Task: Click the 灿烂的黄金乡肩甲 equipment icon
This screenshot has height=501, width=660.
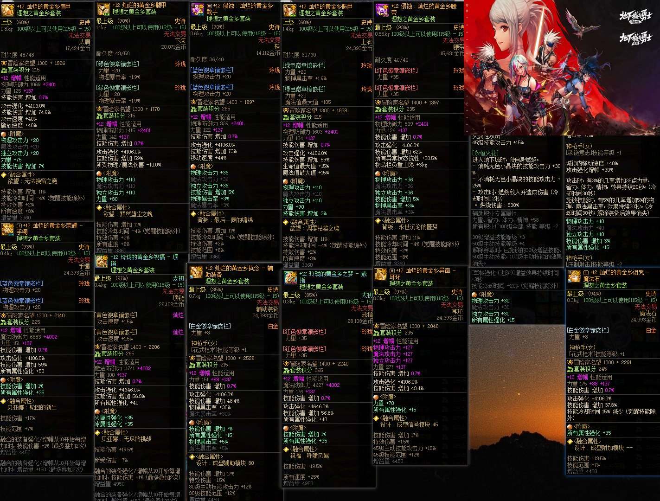Action: (x=8, y=10)
